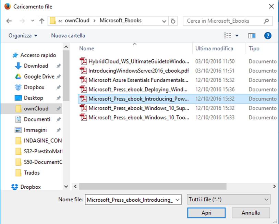Expand hidden path via double chevron
The width and height of the screenshot is (279, 224).
coord(60,21)
